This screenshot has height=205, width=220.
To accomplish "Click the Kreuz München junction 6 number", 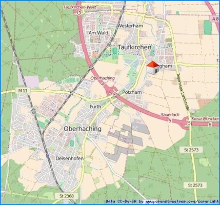I will click(210, 125).
